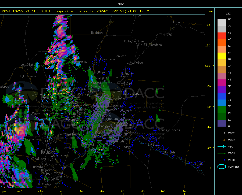Click the 'VBCP' legend label

[231, 133]
